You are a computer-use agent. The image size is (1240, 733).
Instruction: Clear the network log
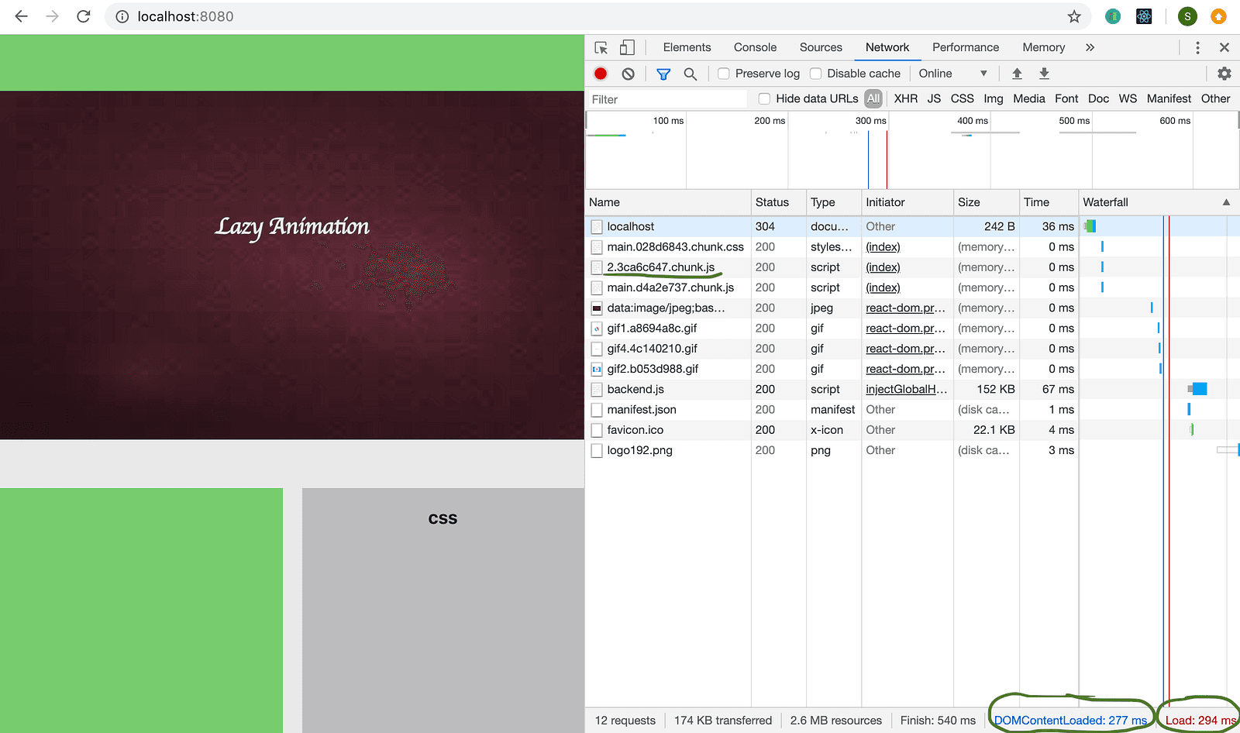(629, 74)
